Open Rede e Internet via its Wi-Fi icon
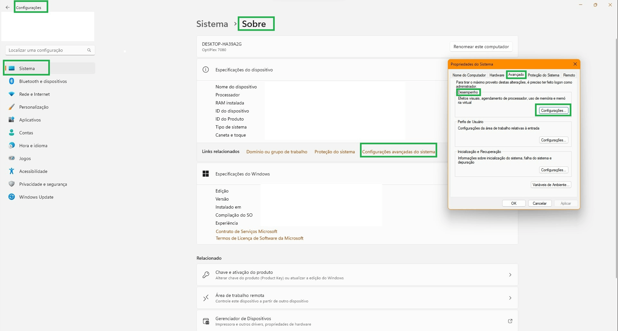Screen dimensions: 618x331 pyautogui.click(x=11, y=94)
